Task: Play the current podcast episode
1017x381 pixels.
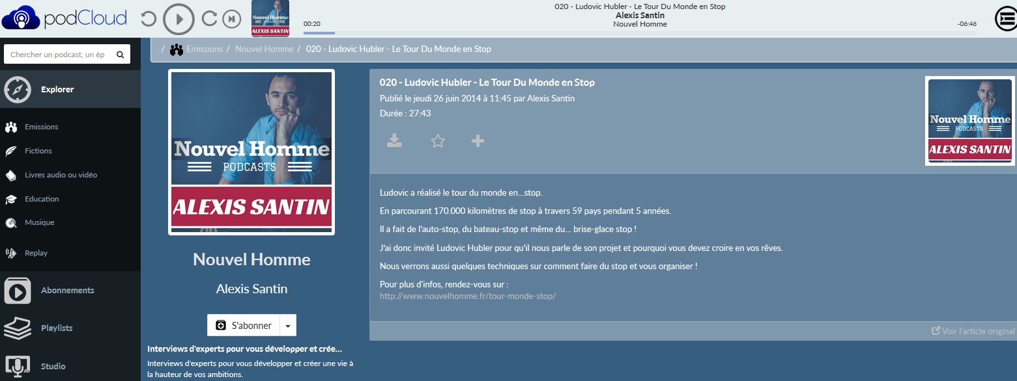Action: (179, 19)
